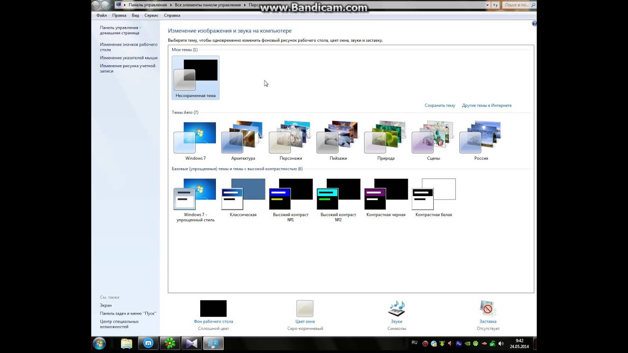The width and height of the screenshot is (628, 353).
Task: Open the Заставка screensaver icon
Action: (488, 309)
